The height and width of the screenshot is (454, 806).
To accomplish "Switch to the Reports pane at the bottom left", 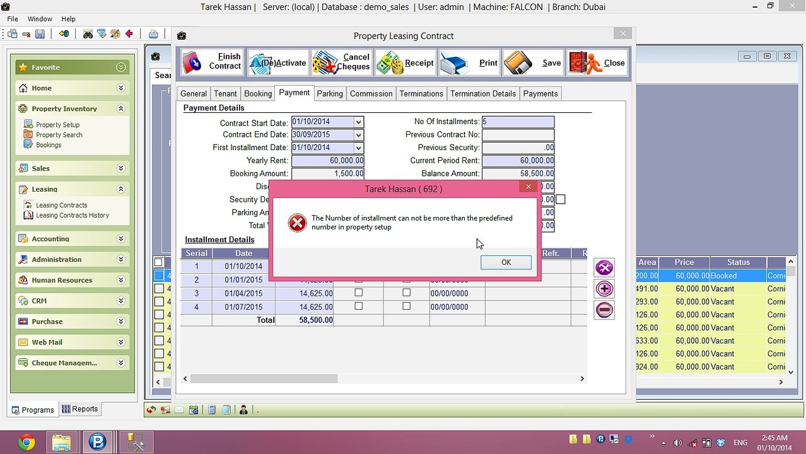I will coord(79,409).
